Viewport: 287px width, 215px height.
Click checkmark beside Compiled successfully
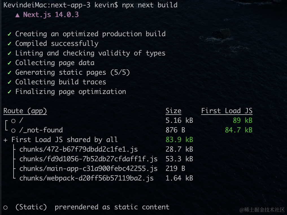(x=10, y=44)
